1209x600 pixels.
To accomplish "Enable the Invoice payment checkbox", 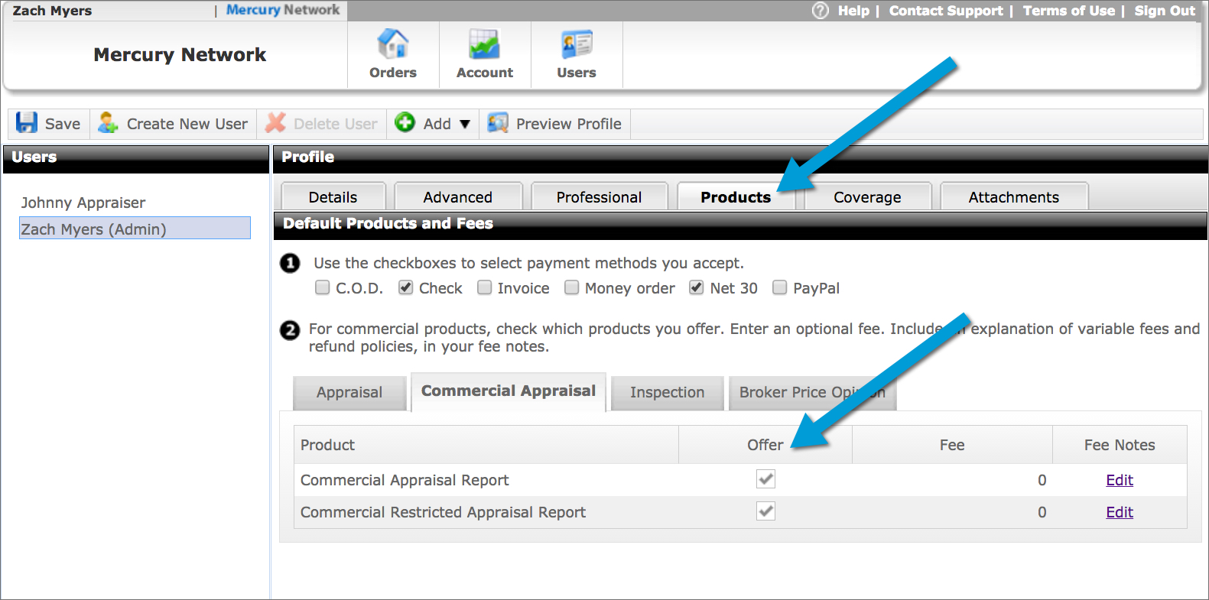I will (485, 287).
